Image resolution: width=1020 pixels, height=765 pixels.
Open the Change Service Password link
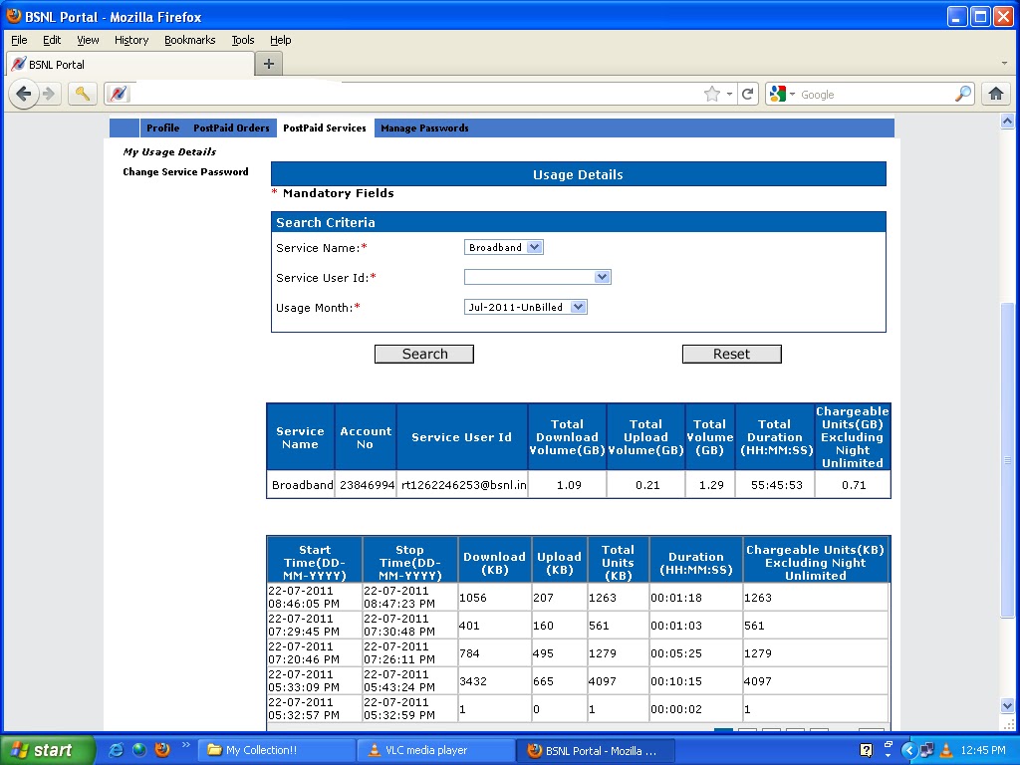pyautogui.click(x=185, y=171)
